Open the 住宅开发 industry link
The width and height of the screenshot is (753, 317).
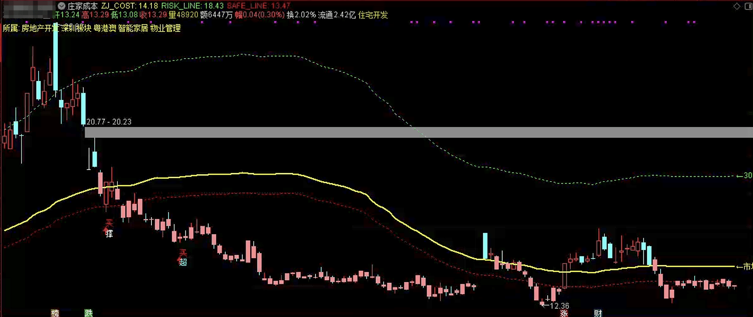[373, 15]
